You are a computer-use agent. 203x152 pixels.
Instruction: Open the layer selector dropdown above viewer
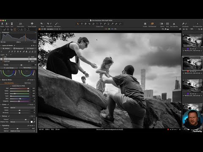pos(52,29)
